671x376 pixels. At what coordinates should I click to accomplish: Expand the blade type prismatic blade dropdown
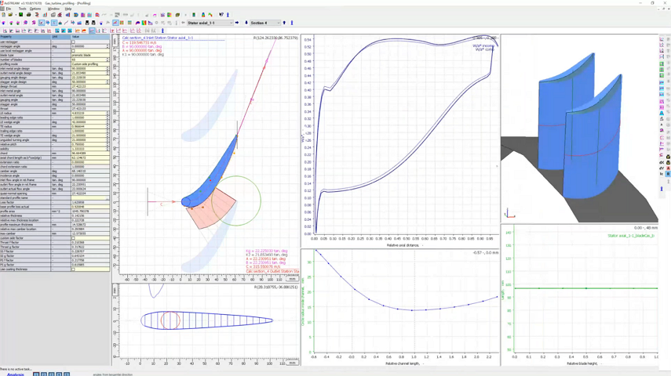click(89, 55)
